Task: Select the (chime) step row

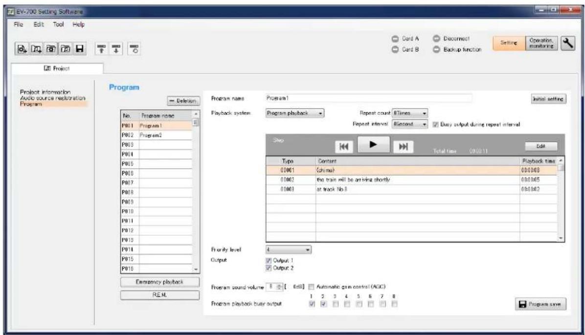Action: [411, 171]
